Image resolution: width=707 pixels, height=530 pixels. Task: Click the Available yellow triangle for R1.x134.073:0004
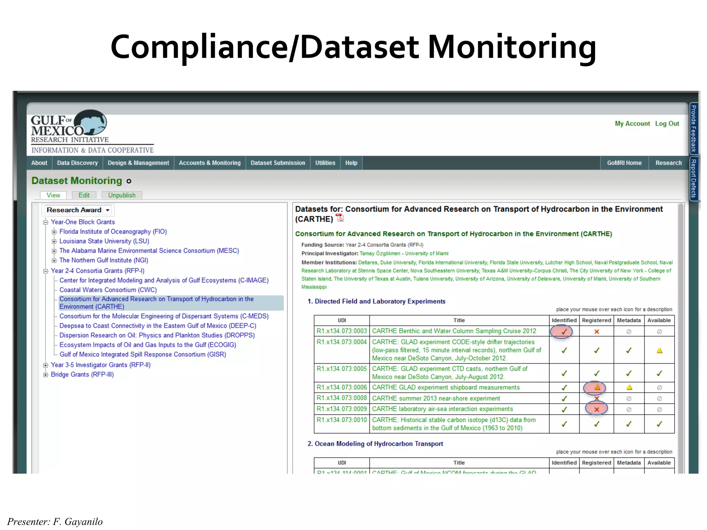pos(659,351)
